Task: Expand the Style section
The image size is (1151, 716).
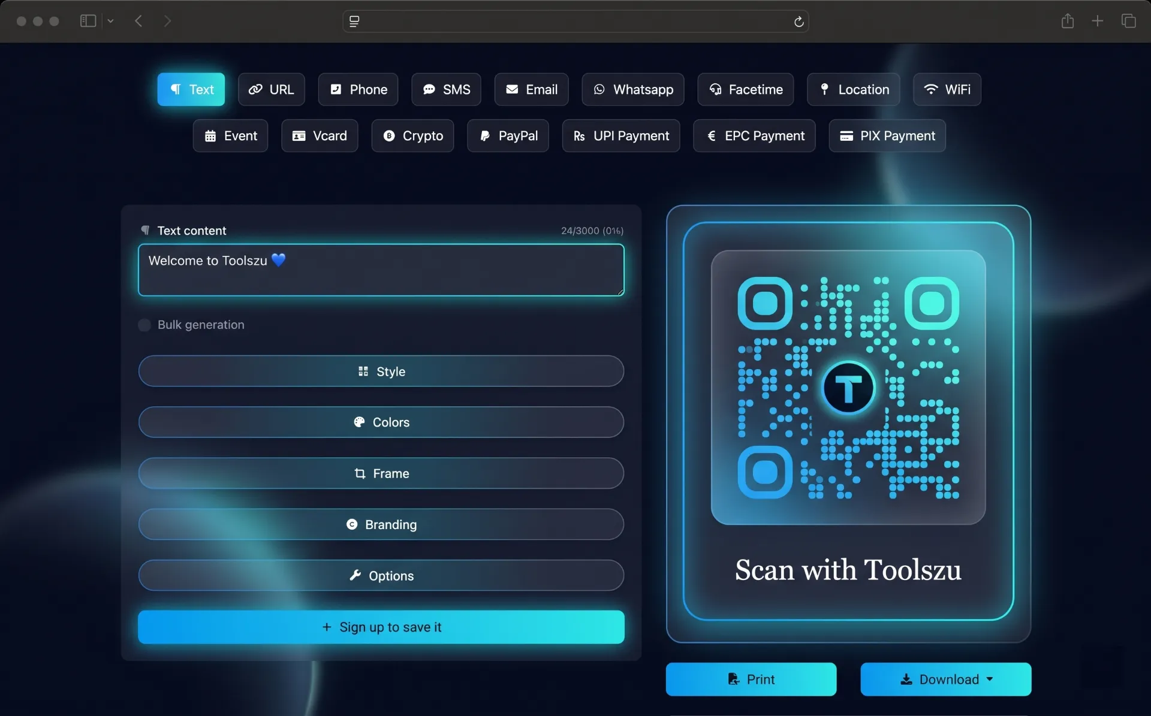Action: click(381, 371)
